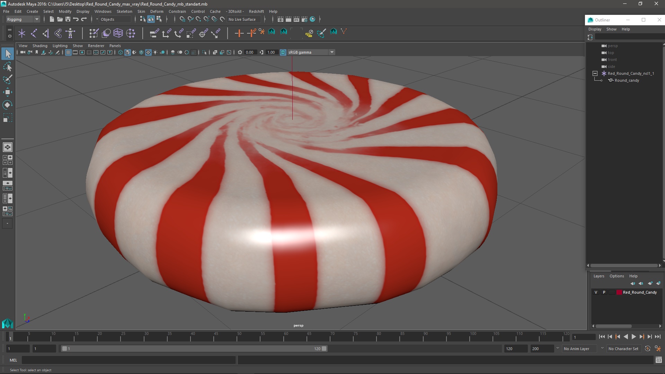This screenshot has height=374, width=665.
Task: Open a scene with folder icon
Action: [60, 19]
